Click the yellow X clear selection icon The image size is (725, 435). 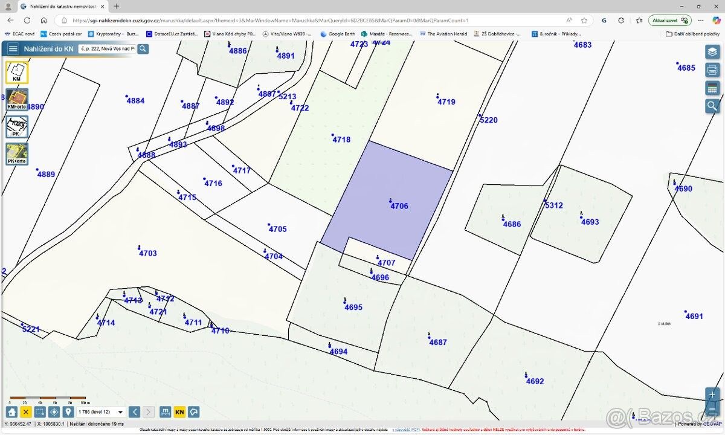(x=25, y=412)
